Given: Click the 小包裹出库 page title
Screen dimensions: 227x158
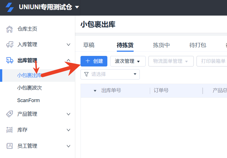Looking at the screenshot, I should [x=98, y=24].
